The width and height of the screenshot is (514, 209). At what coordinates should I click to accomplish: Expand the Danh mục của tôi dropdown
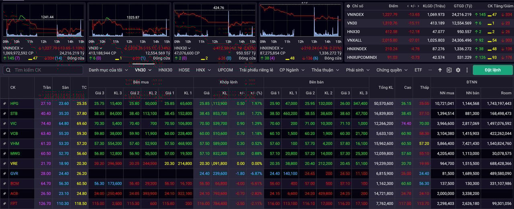coord(108,70)
